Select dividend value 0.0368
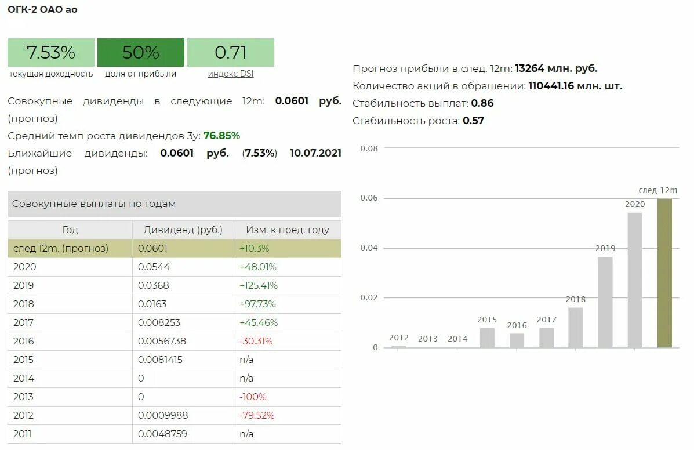 click(x=153, y=285)
